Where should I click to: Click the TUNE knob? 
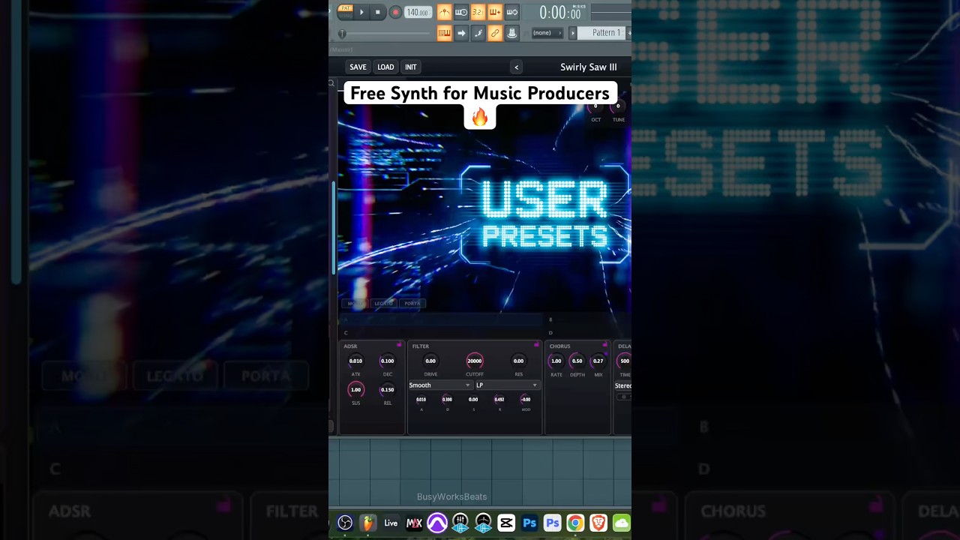tap(618, 107)
